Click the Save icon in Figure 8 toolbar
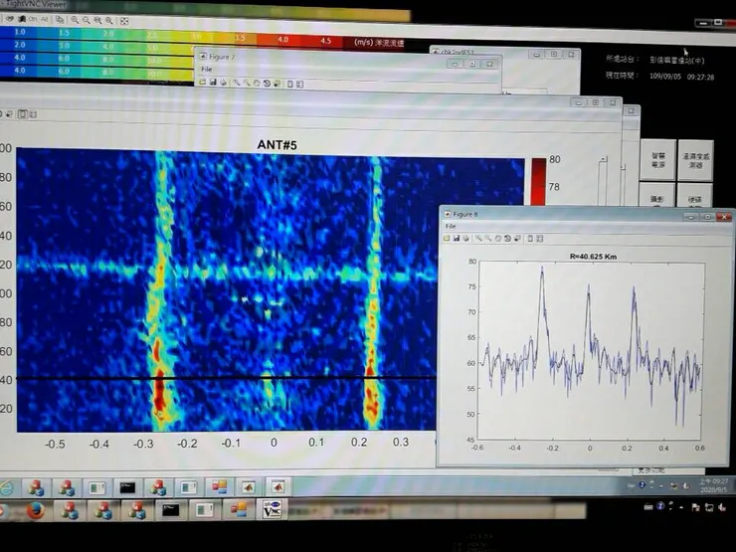The height and width of the screenshot is (552, 736). 456,239
